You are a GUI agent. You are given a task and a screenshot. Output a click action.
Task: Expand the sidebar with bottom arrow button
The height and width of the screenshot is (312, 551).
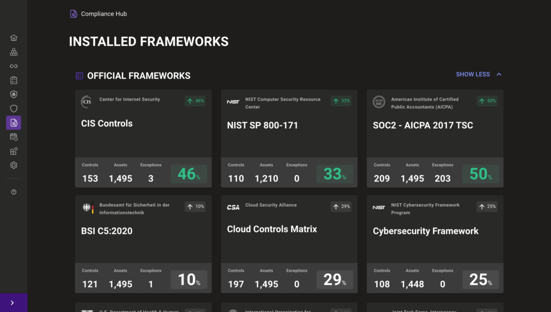(x=12, y=303)
